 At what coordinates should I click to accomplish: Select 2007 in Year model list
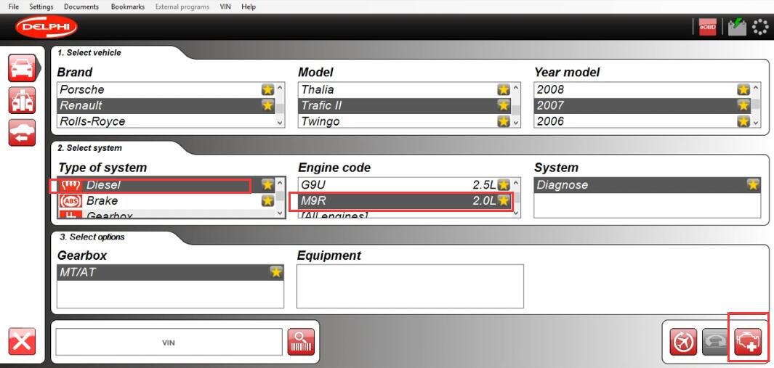642,105
